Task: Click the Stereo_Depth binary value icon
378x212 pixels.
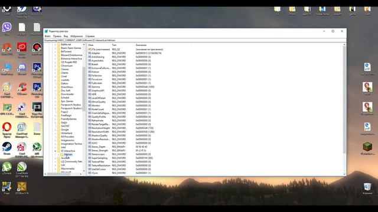Action: click(x=89, y=147)
